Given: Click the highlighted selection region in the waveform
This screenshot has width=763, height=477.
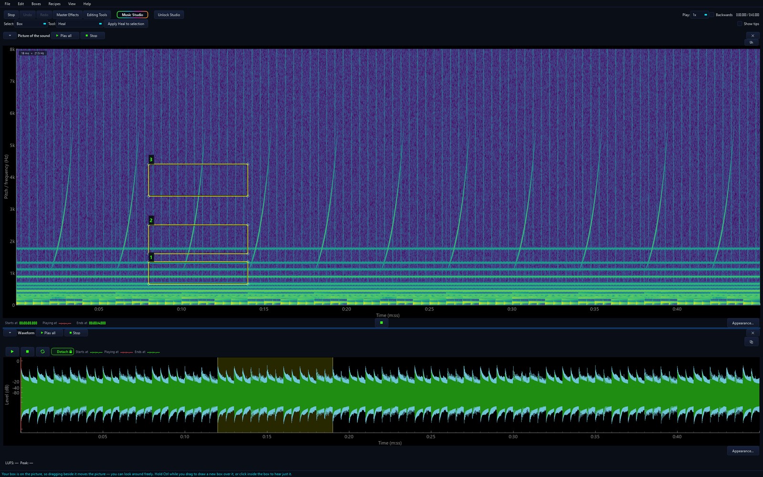Looking at the screenshot, I should pos(275,395).
